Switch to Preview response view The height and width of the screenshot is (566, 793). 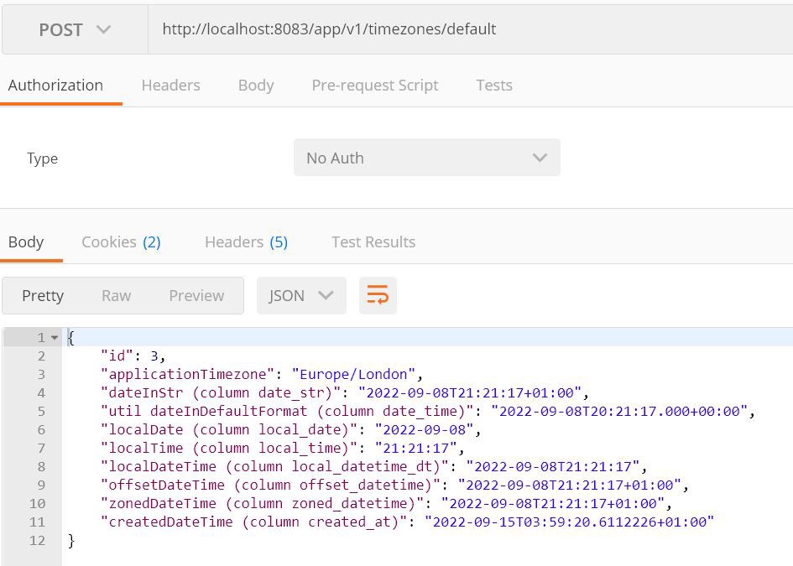tap(196, 296)
